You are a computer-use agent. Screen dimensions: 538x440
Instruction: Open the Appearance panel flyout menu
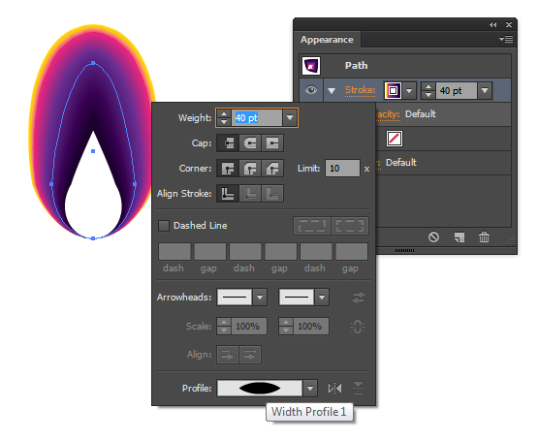(x=506, y=39)
